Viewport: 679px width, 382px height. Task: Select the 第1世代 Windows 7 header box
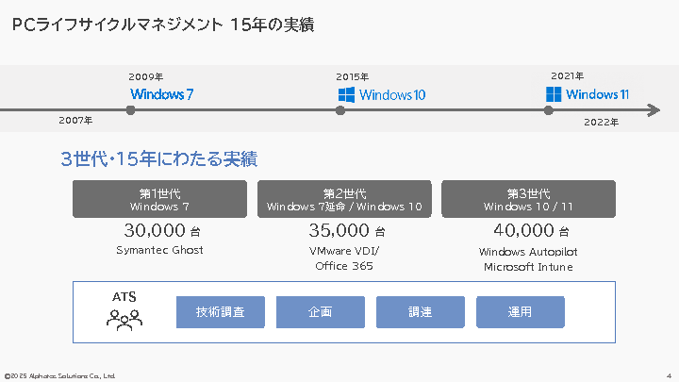coord(159,199)
